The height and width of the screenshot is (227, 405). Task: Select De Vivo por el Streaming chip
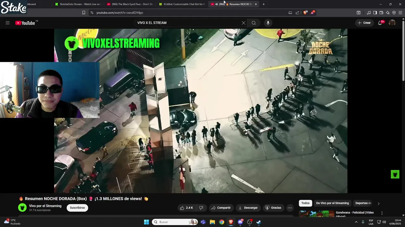point(333,203)
